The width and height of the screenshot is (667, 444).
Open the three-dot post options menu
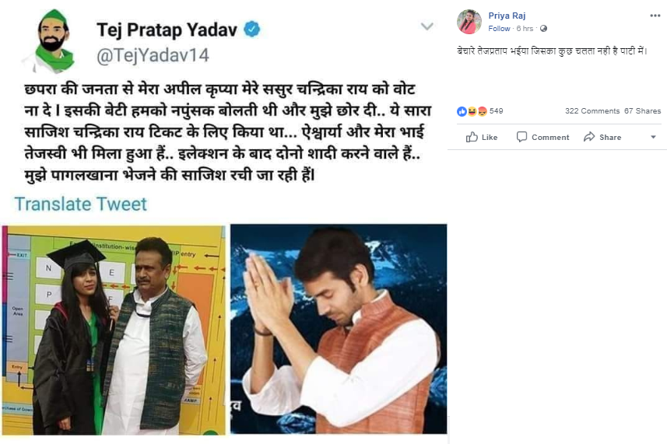pyautogui.click(x=655, y=16)
